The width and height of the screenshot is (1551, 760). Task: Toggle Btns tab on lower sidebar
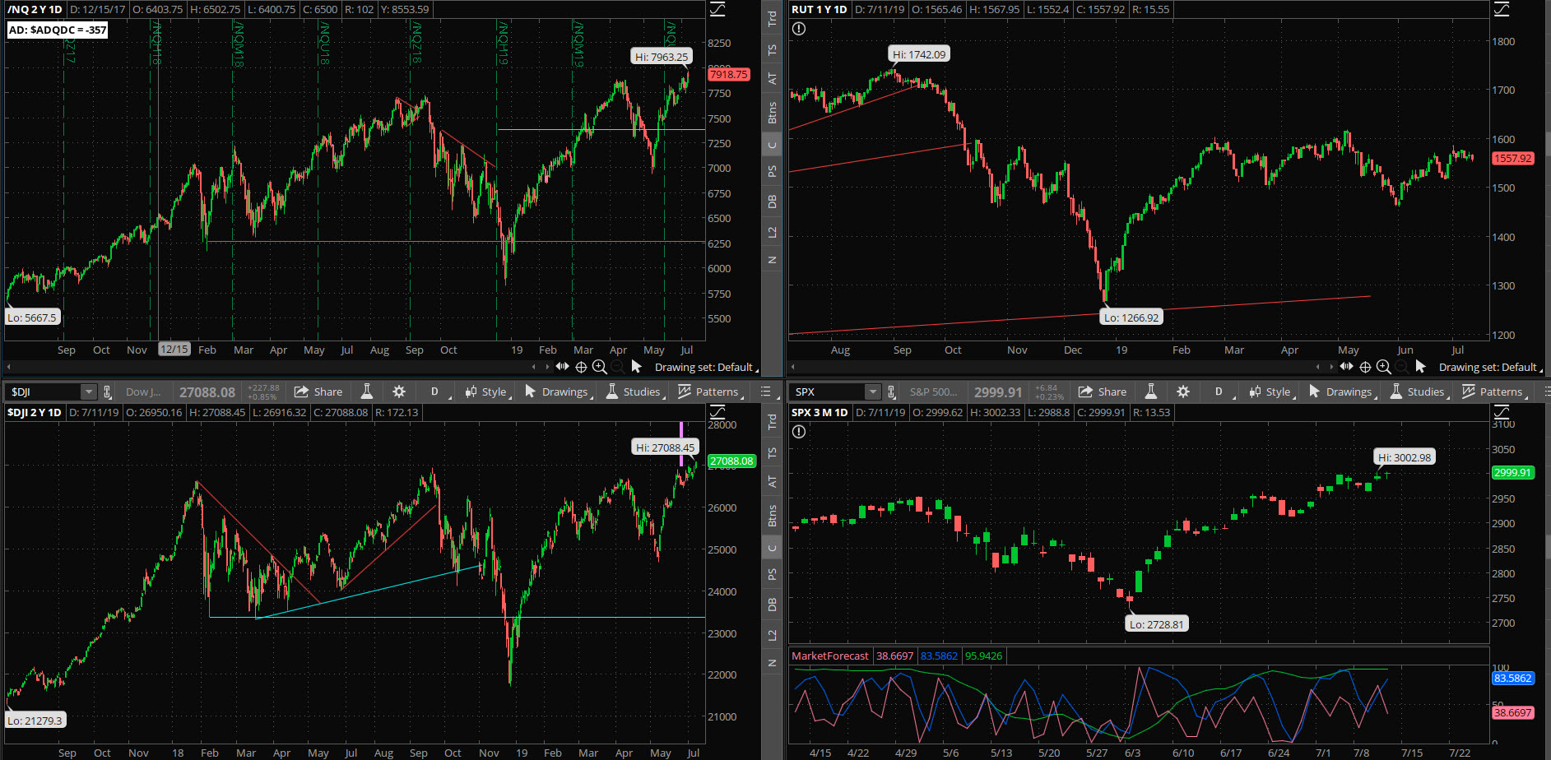pyautogui.click(x=772, y=516)
